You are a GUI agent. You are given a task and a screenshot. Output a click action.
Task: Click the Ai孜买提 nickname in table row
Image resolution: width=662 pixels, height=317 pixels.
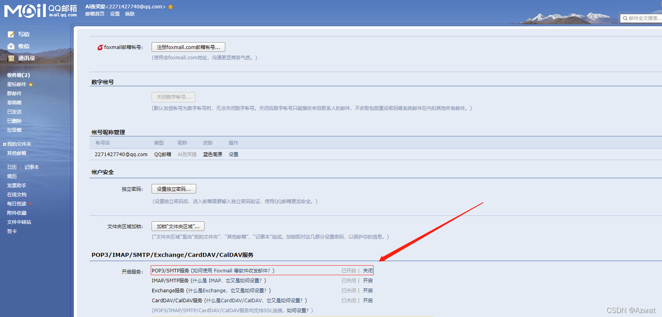pyautogui.click(x=187, y=155)
